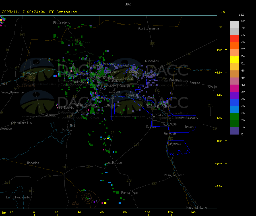Click the green 20 dBZ legend swatch
Image resolution: width=256 pixels, height=216 pixels.
234,116
